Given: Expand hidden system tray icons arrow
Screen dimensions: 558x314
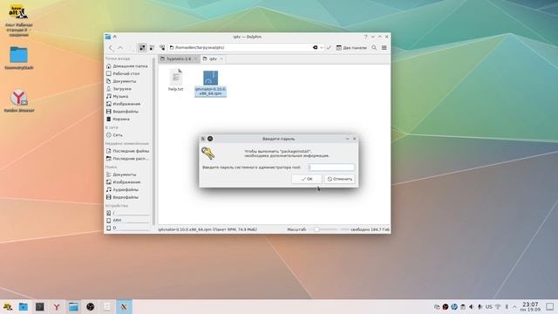Looking at the screenshot, I should pyautogui.click(x=514, y=307).
